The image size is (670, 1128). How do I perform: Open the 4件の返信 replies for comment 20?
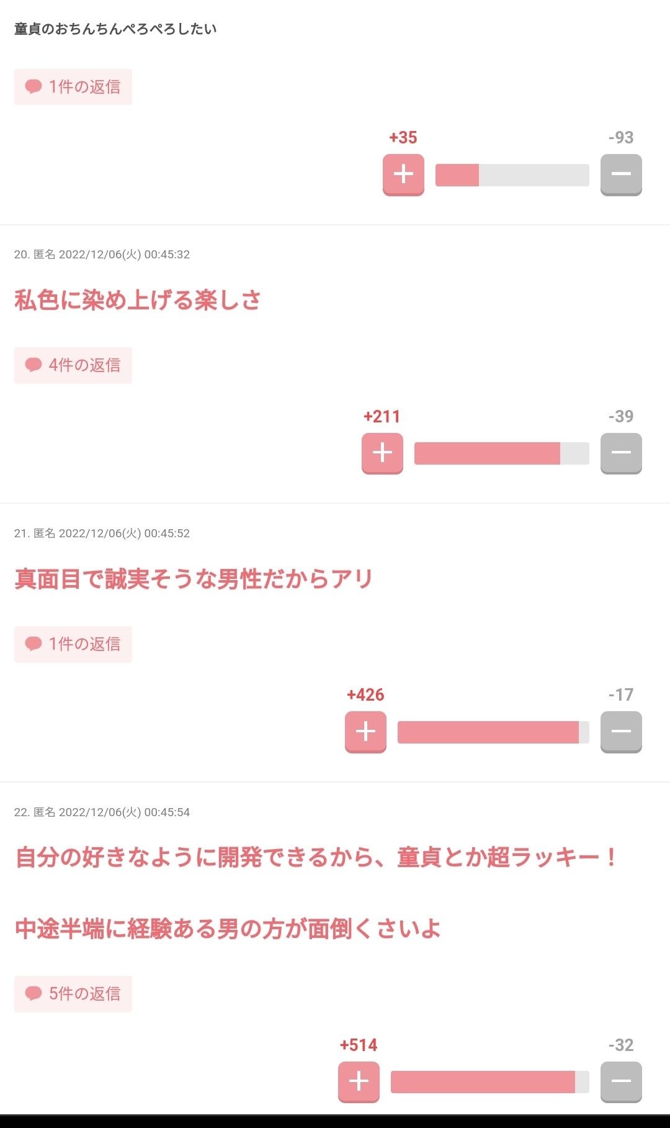pyautogui.click(x=73, y=366)
